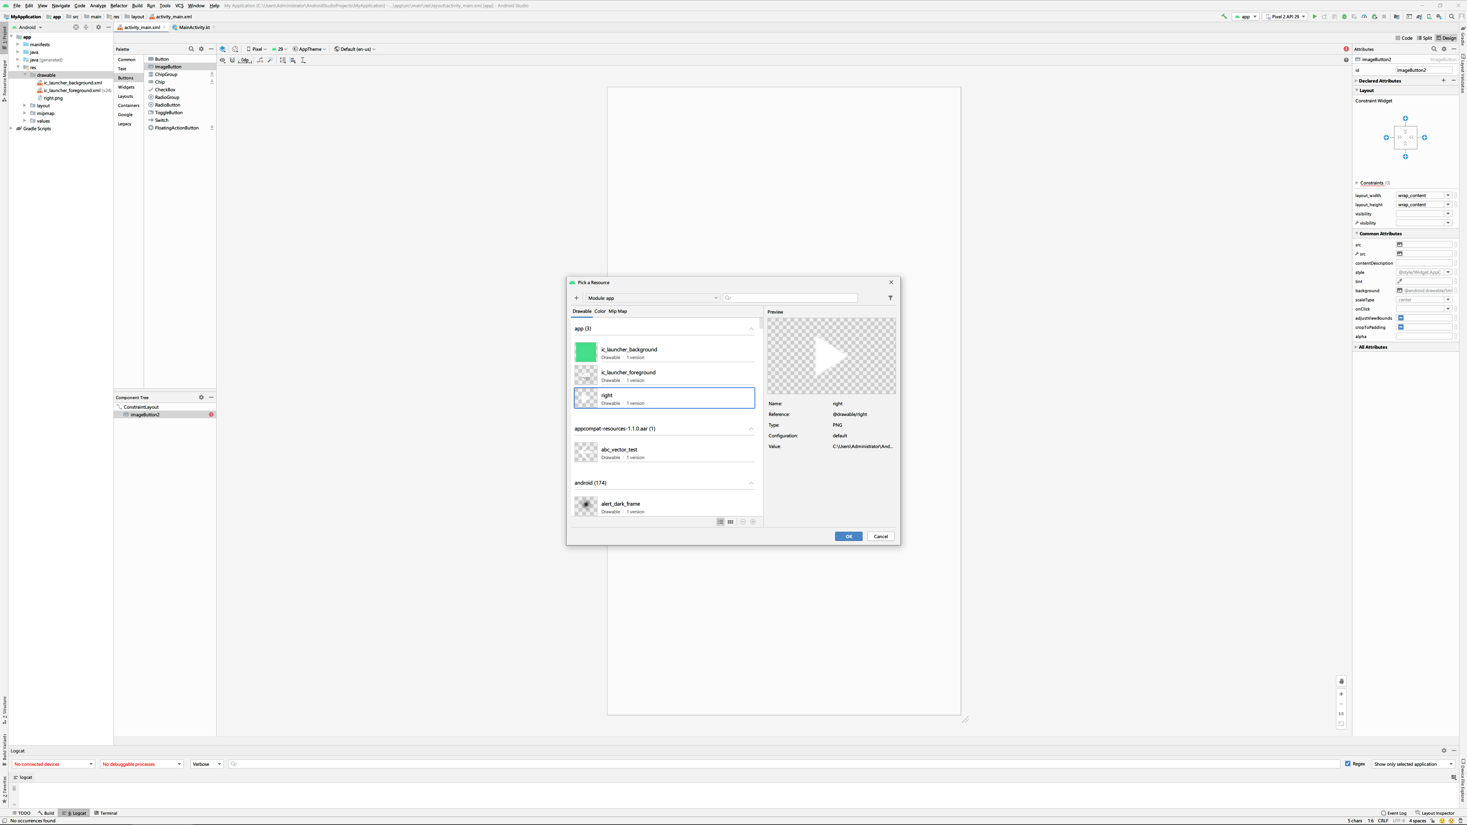Open the Profiler gauge icon

pos(1364,16)
